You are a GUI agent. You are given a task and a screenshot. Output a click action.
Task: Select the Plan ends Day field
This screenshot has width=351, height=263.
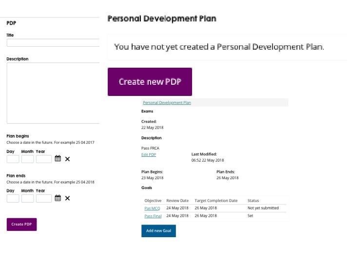13,198
